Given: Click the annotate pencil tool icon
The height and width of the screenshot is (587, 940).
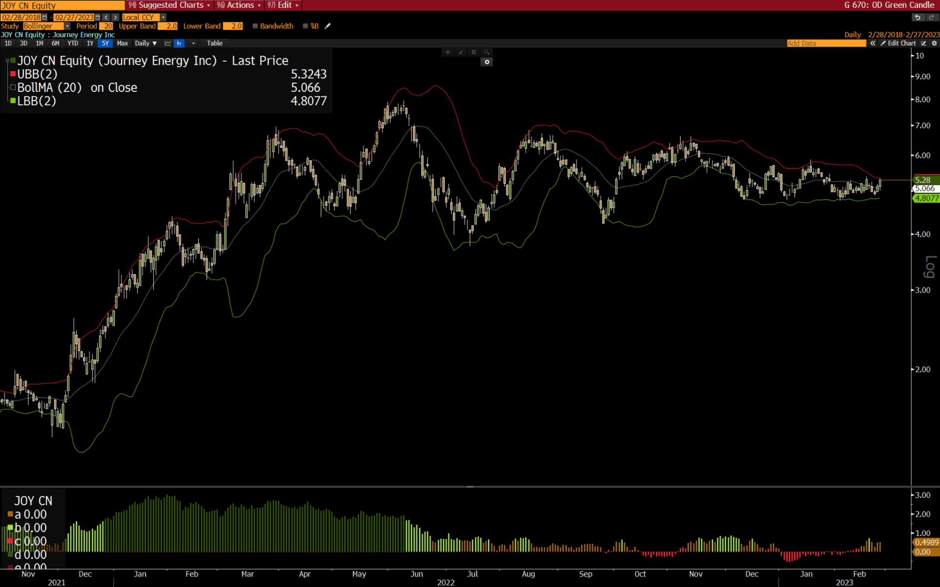Looking at the screenshot, I should click(x=460, y=52).
